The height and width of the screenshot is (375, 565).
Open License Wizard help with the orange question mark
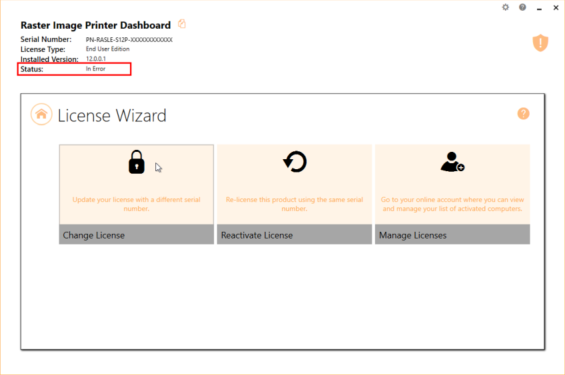(524, 113)
